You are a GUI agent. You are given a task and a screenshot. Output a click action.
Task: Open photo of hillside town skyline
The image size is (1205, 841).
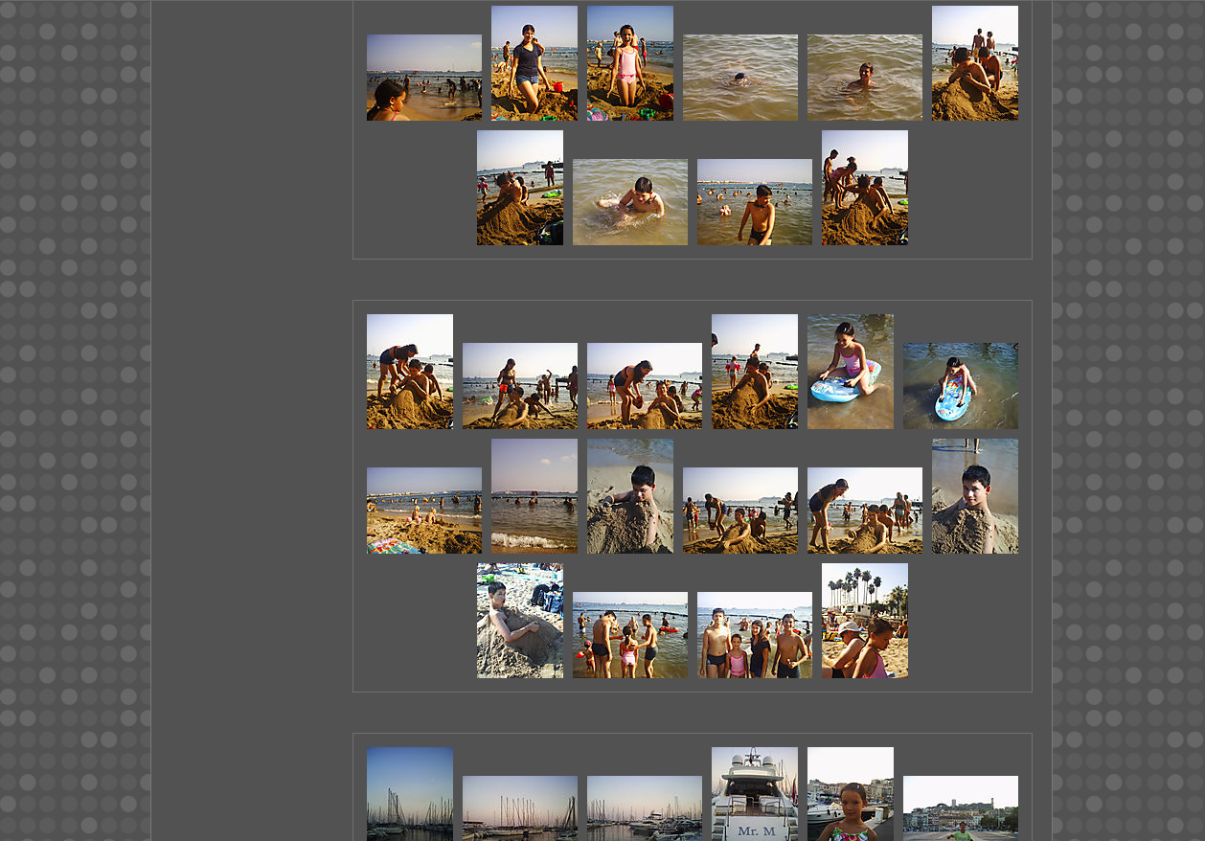[x=960, y=808]
